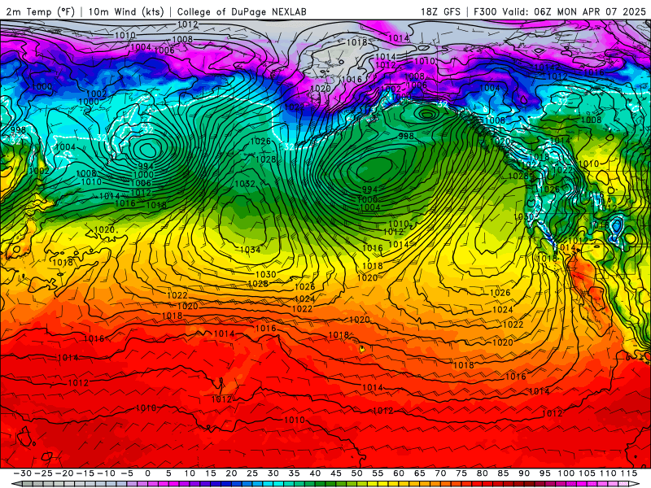Click the "2m Temp (°F)" header label

[40, 11]
